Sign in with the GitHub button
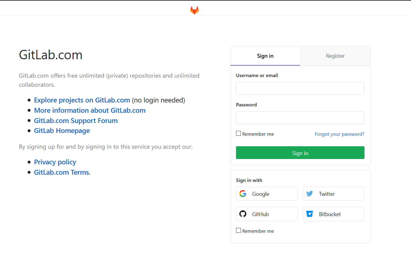 coord(267,214)
